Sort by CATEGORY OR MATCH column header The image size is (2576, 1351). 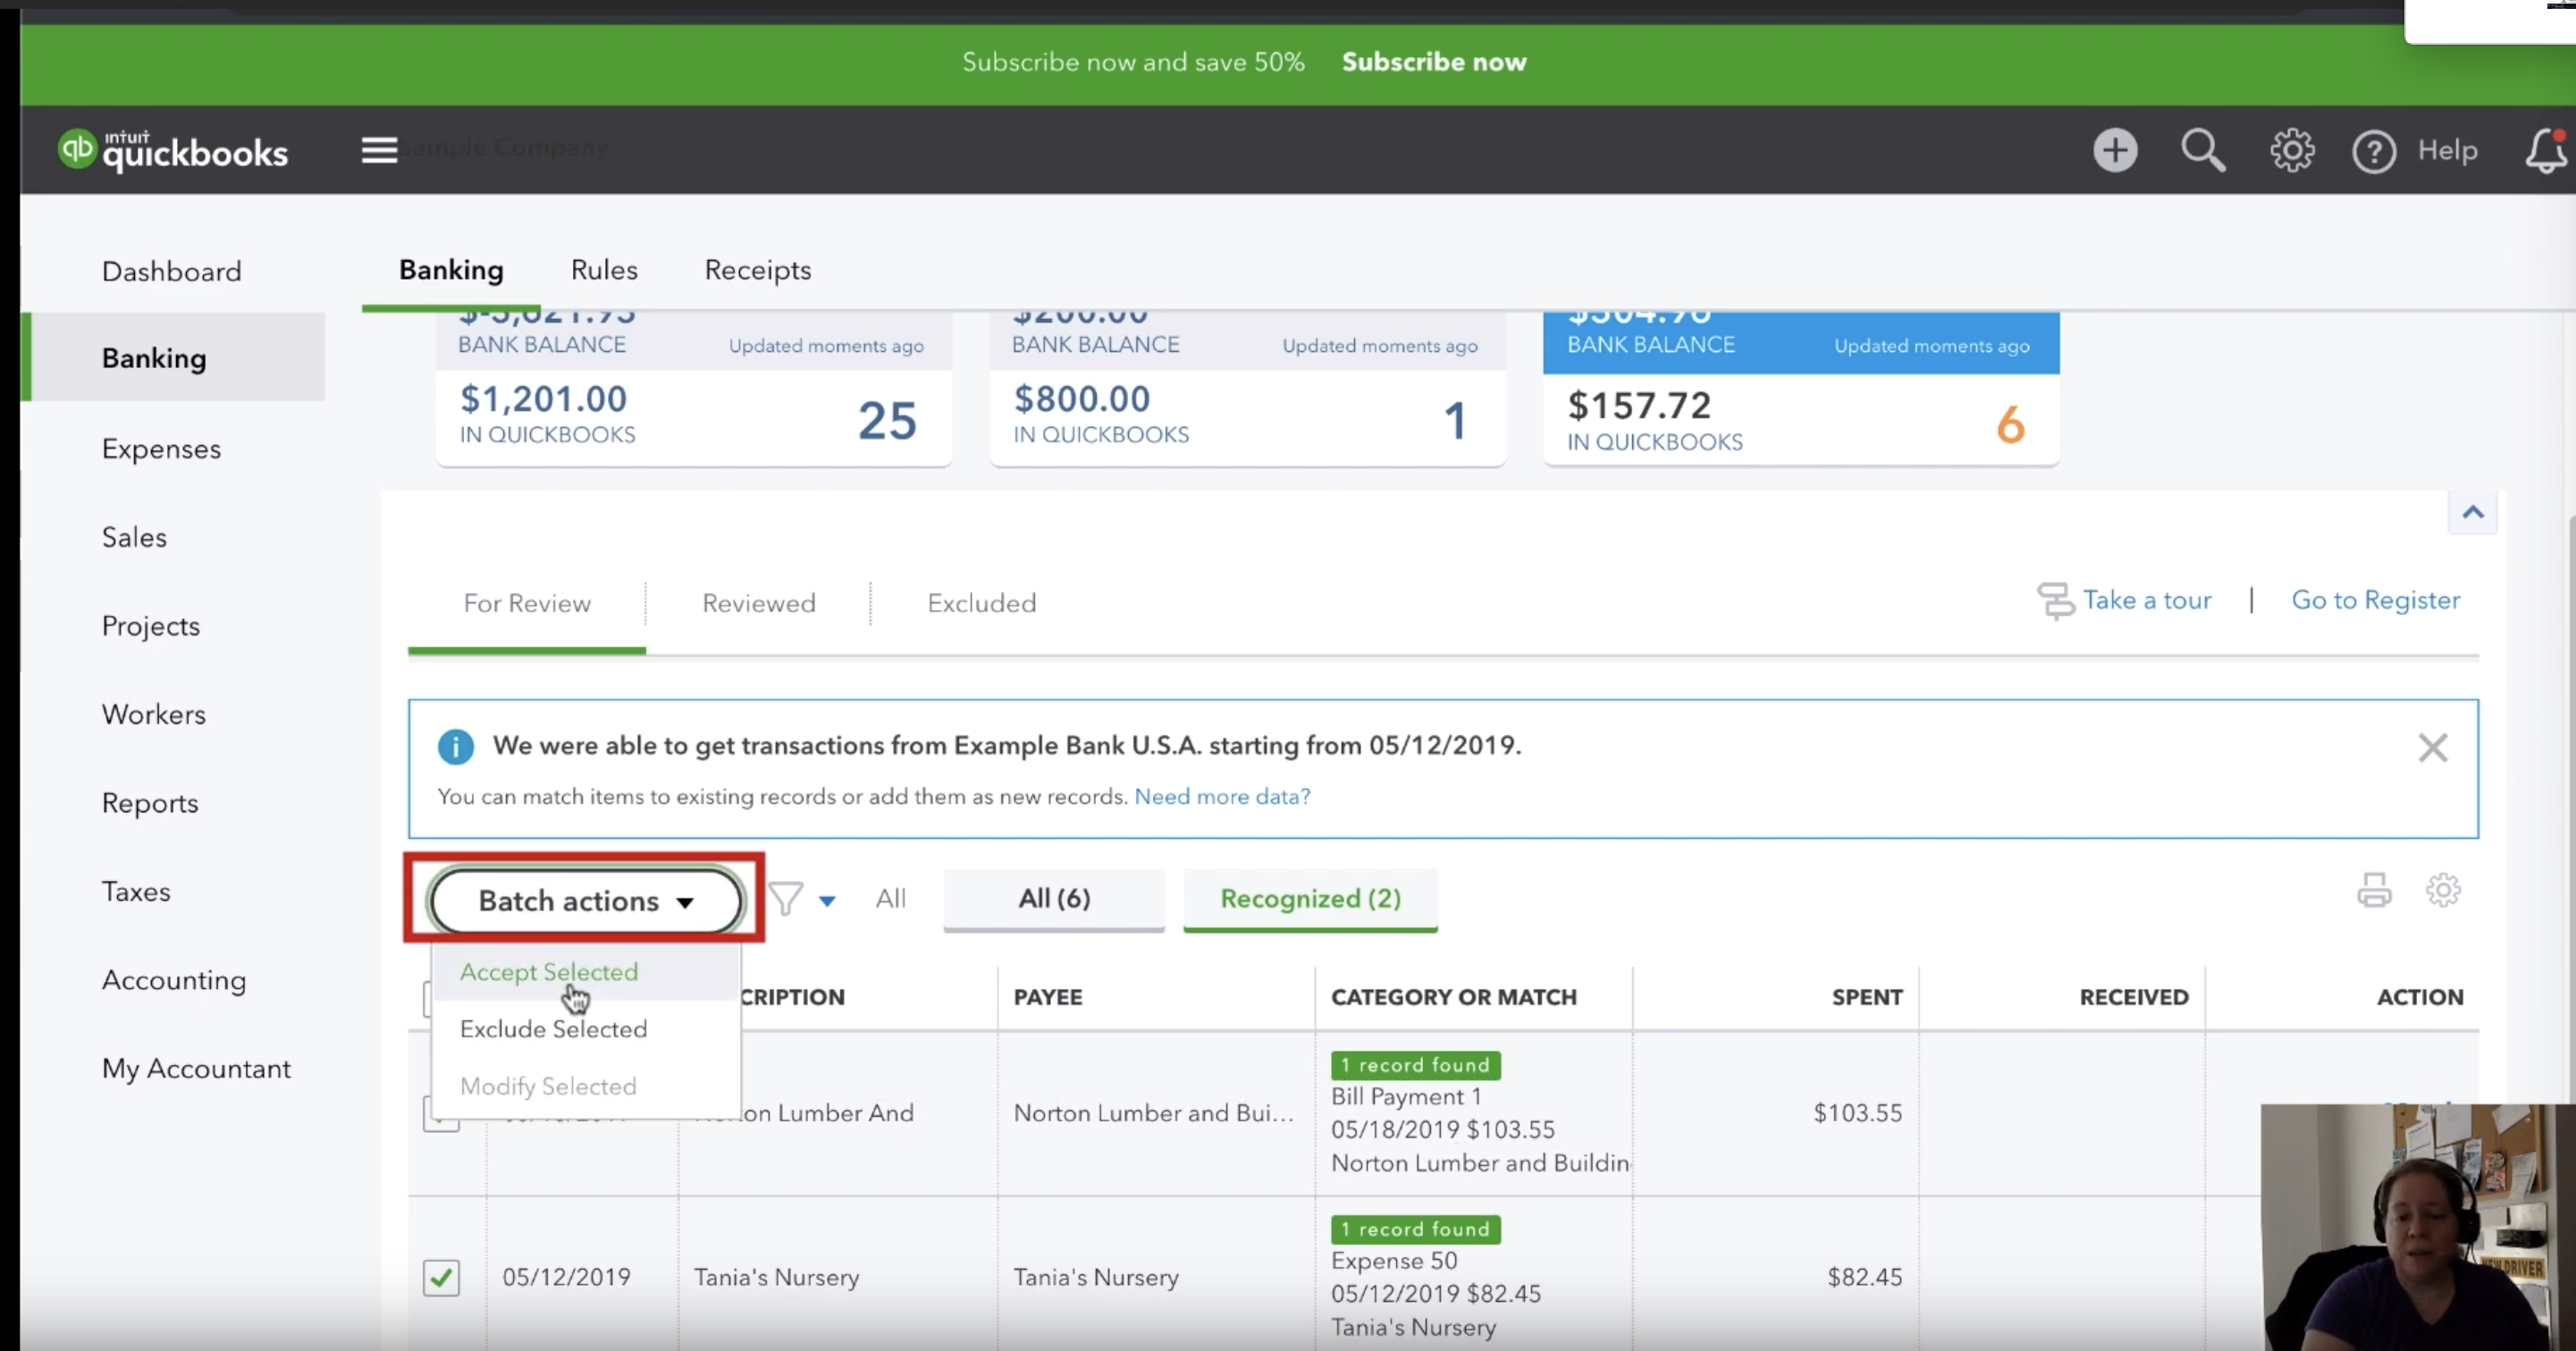pyautogui.click(x=1453, y=997)
